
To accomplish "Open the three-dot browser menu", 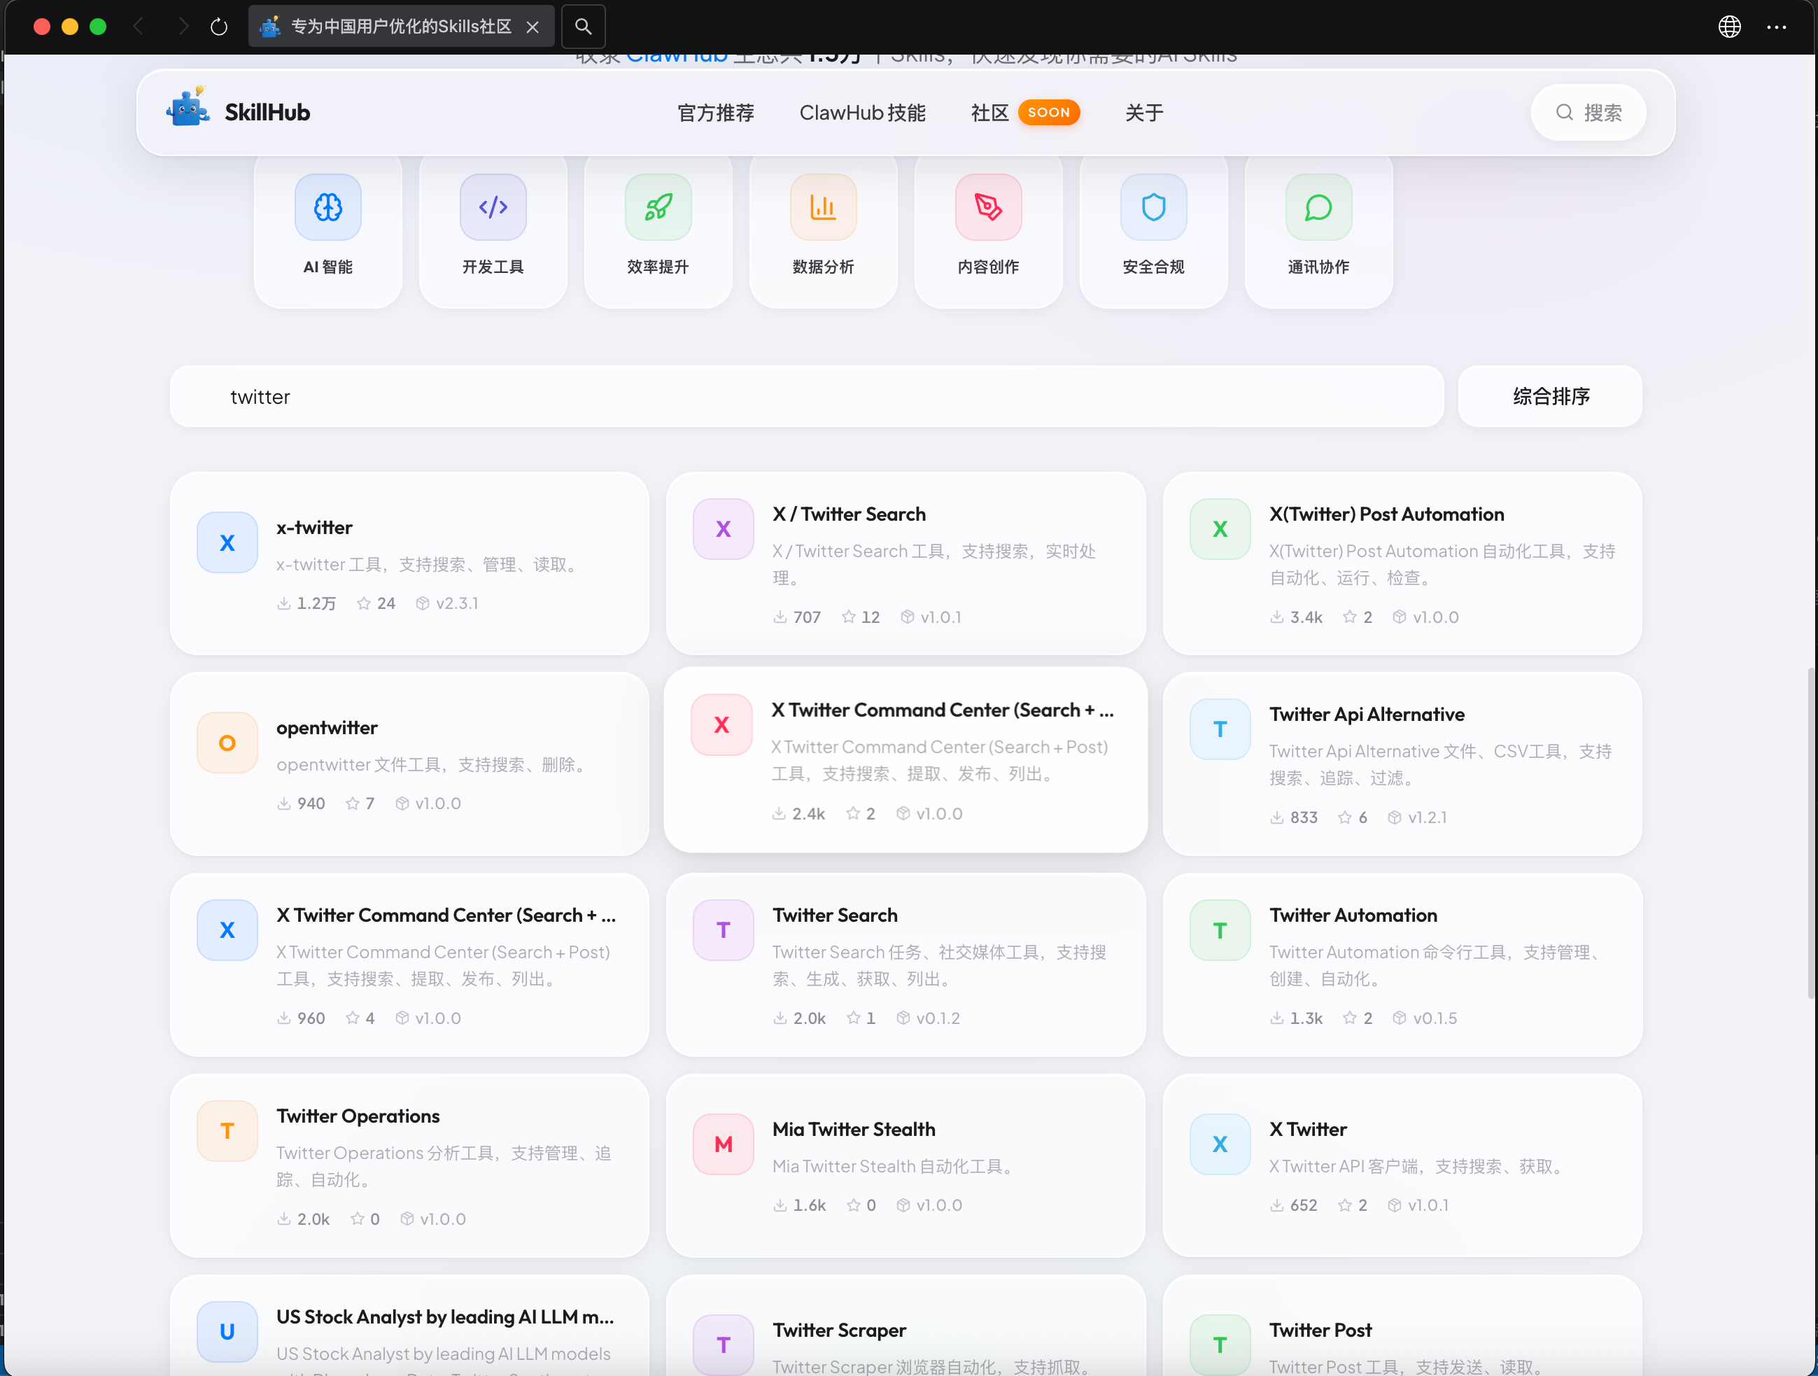I will (x=1776, y=27).
